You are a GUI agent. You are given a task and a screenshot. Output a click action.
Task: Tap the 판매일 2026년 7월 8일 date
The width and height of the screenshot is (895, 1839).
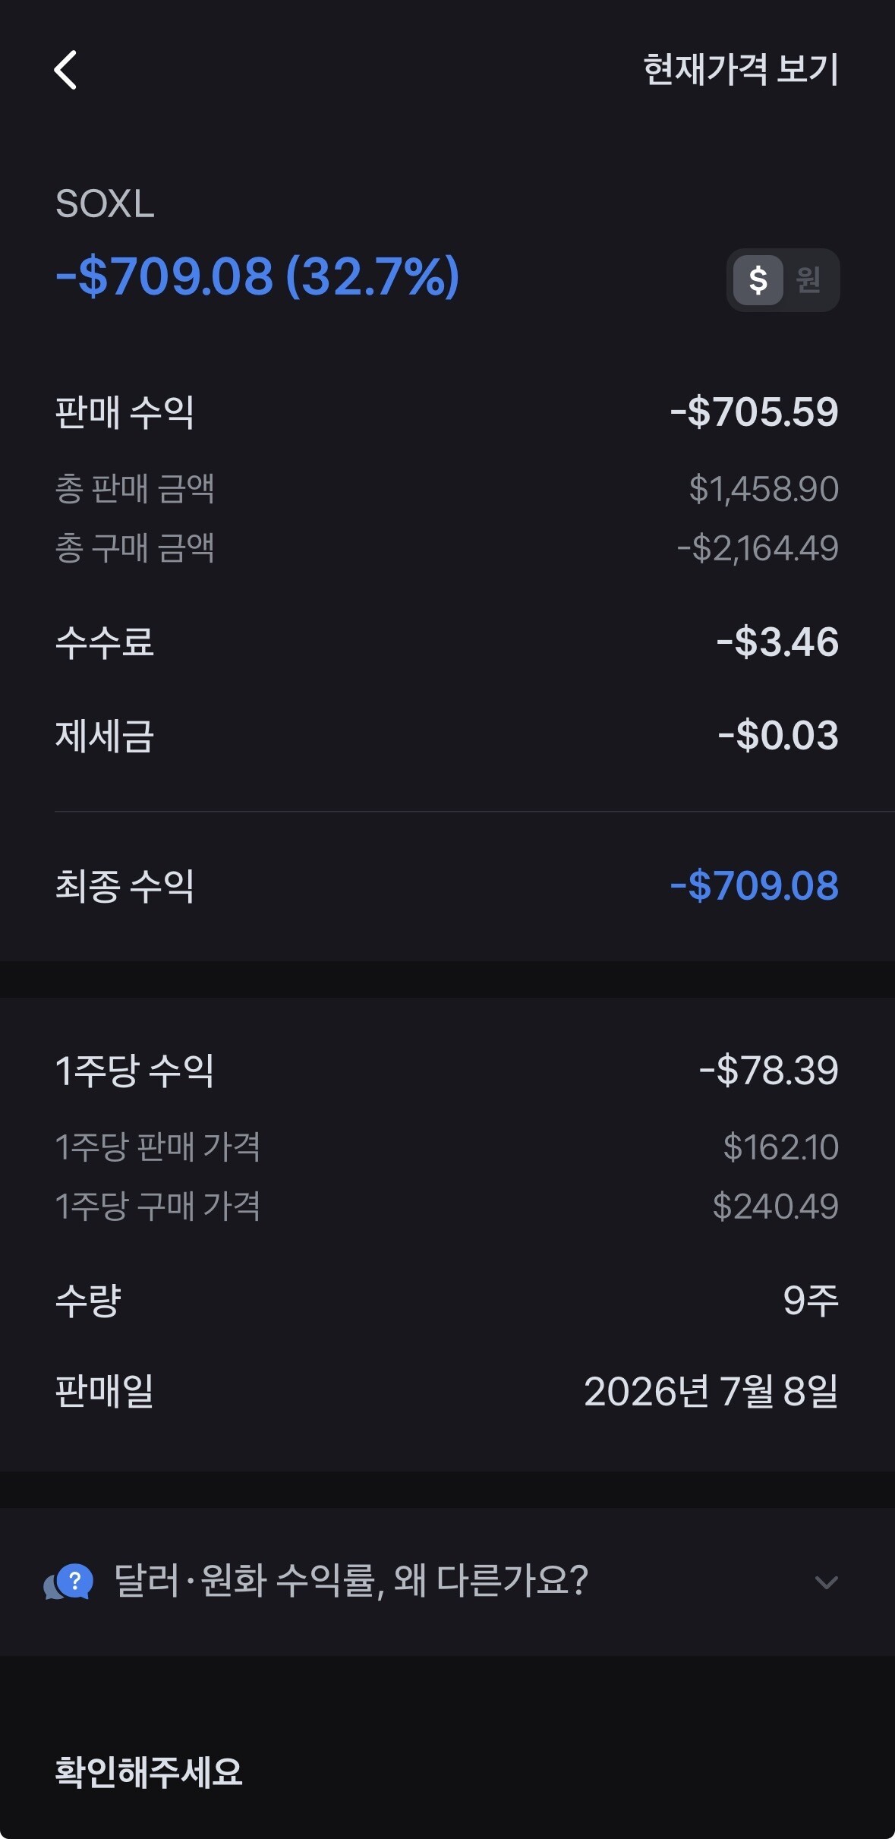coord(711,1392)
